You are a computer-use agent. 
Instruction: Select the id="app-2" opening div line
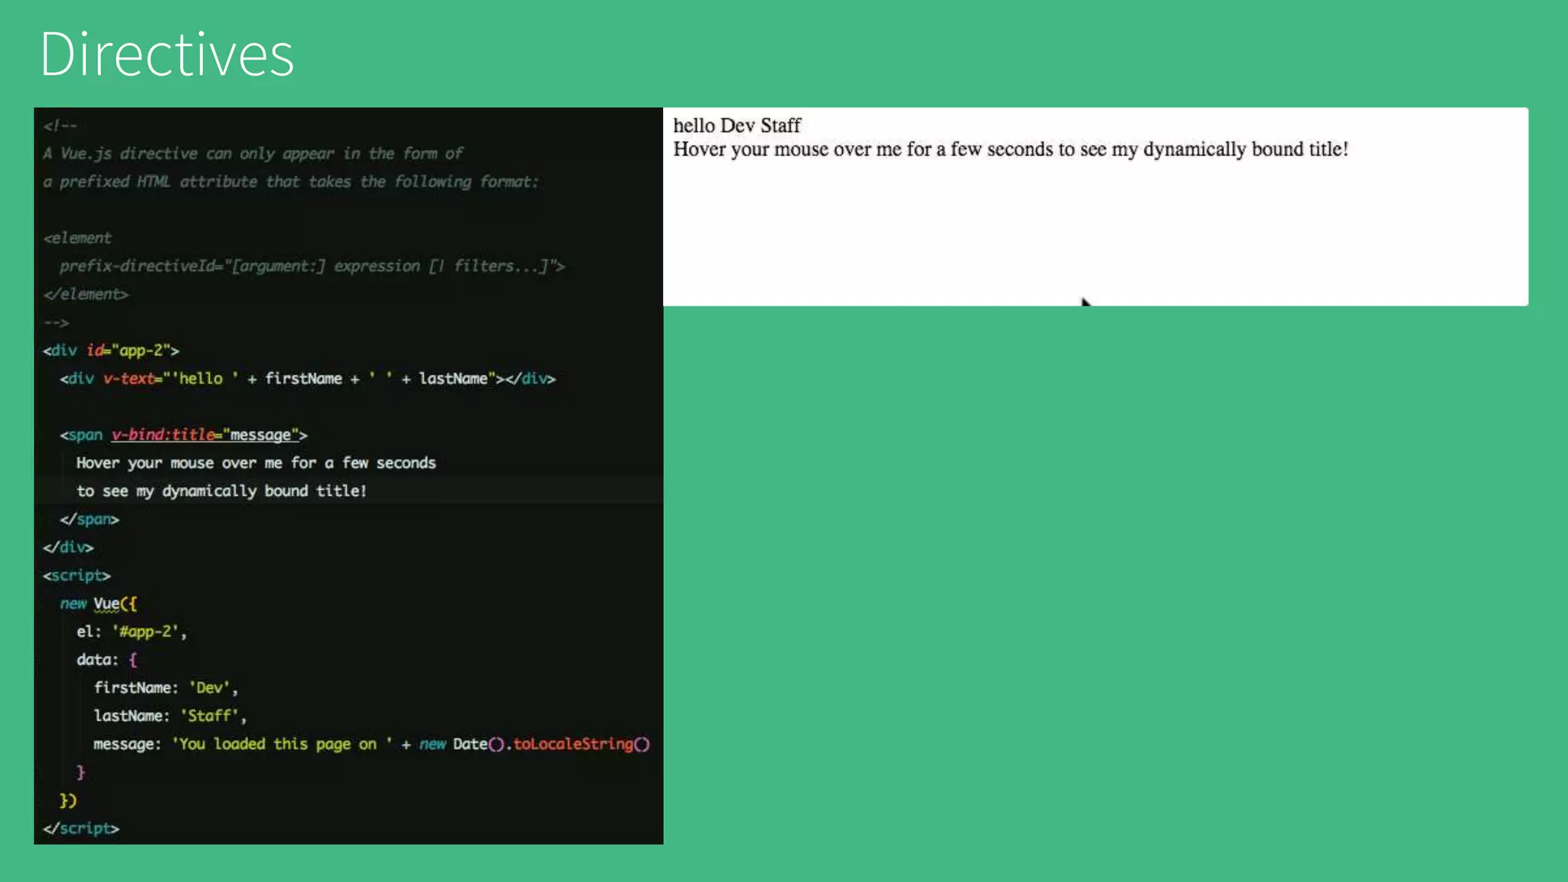(x=111, y=351)
